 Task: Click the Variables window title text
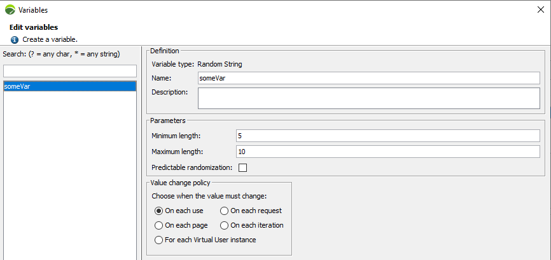click(x=33, y=10)
